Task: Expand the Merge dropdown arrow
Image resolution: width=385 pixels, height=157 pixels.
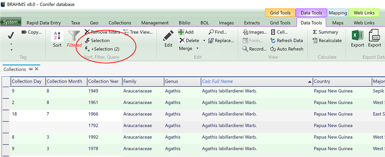Action: [197, 48]
